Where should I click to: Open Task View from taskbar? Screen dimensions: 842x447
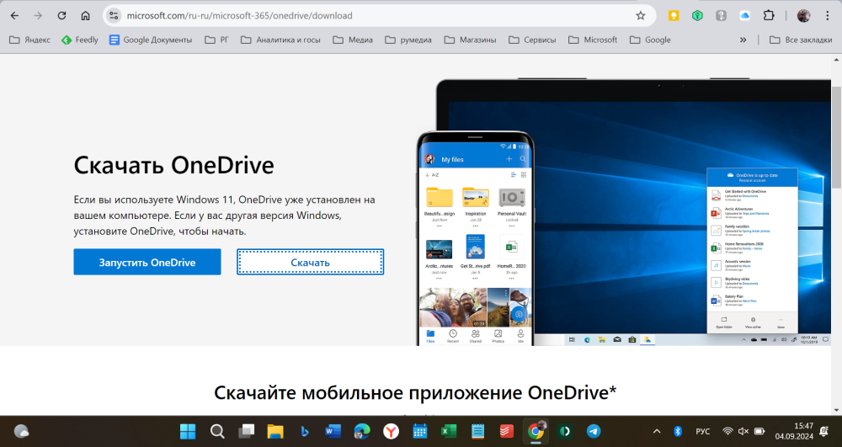click(x=247, y=431)
